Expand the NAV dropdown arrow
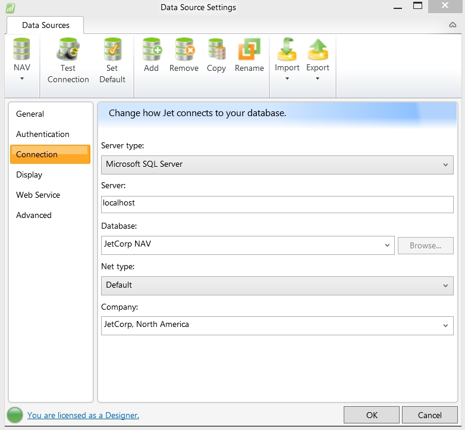The image size is (465, 430). click(x=22, y=79)
